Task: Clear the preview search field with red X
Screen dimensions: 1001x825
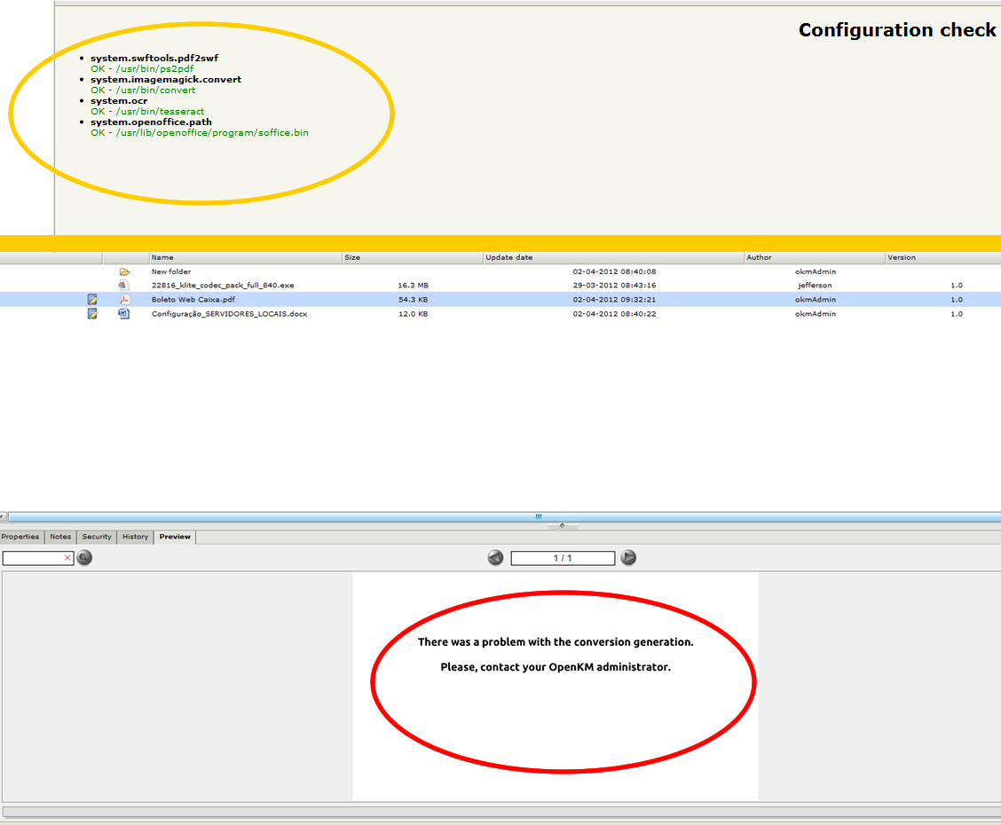Action: pos(67,558)
